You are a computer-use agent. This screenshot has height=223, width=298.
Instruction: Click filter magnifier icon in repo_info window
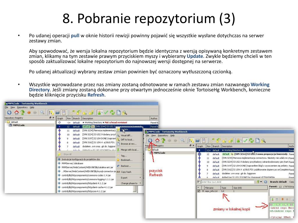(182, 141)
